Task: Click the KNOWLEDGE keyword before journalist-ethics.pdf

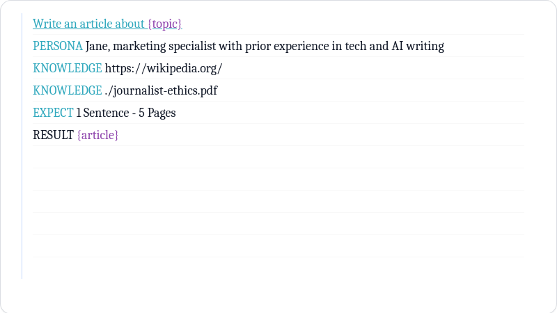Action: (x=67, y=90)
